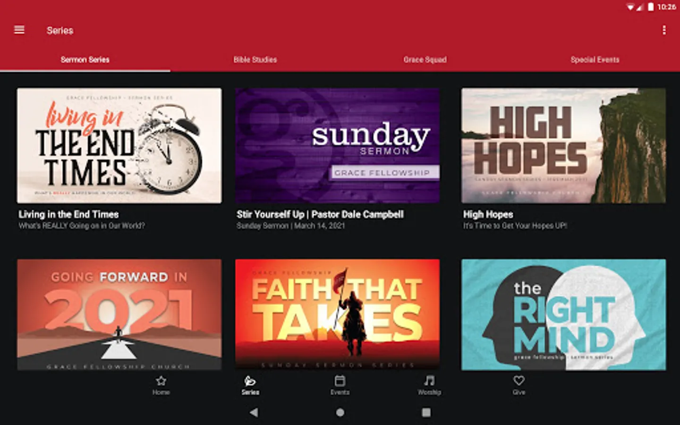Image resolution: width=680 pixels, height=425 pixels.
Task: Check the battery icon in status bar
Action: pos(651,7)
